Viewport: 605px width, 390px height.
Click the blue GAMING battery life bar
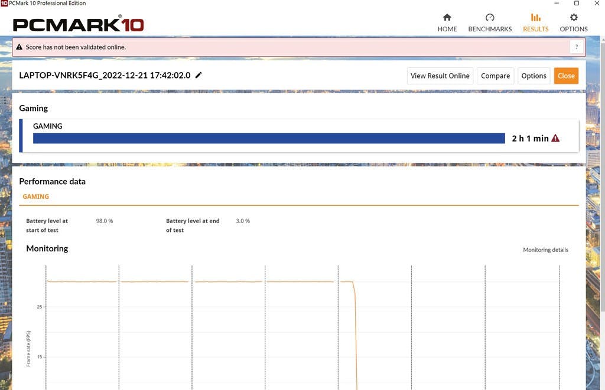click(269, 138)
